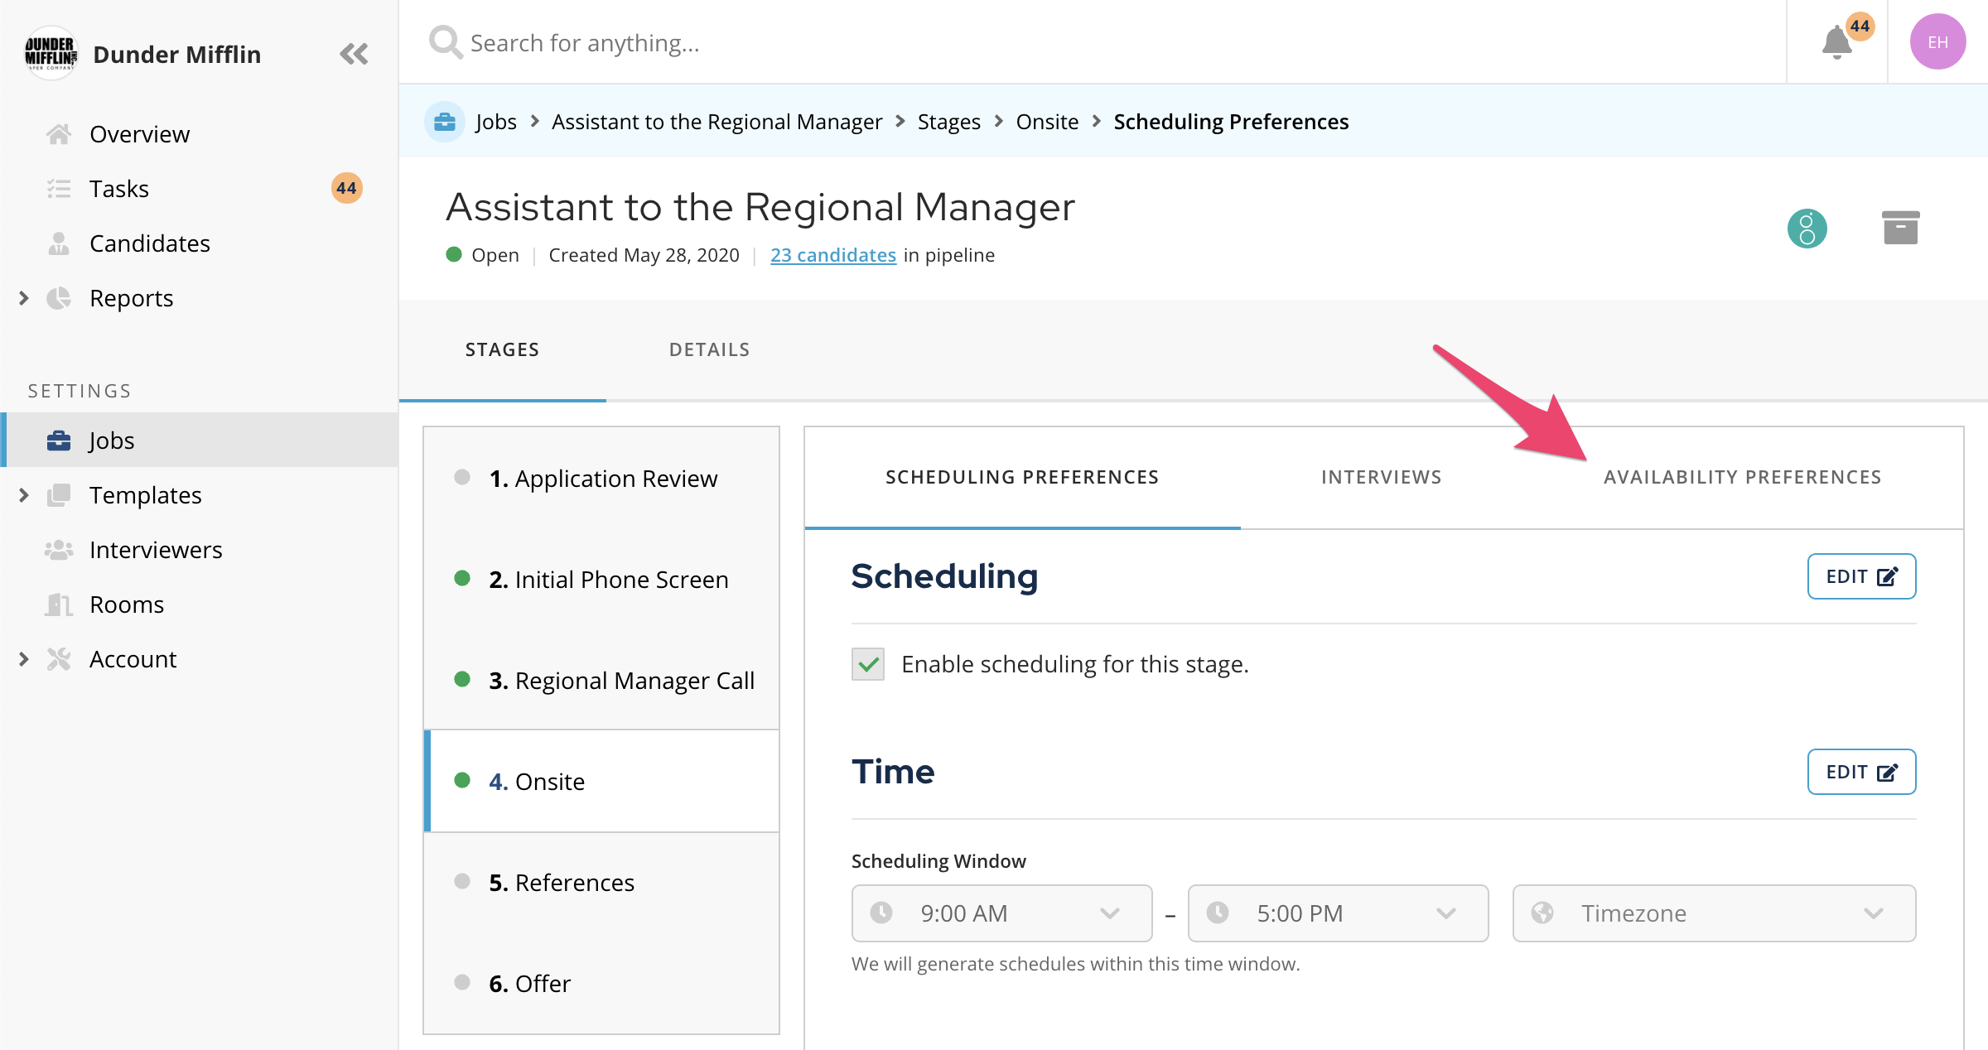
Task: Expand the Reports section
Action: click(x=24, y=298)
